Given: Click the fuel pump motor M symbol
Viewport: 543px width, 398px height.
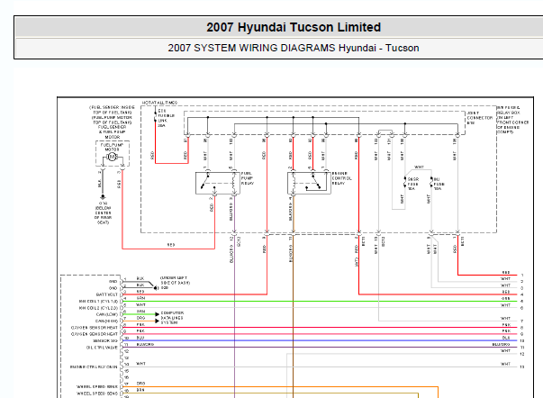Looking at the screenshot, I should 112,158.
